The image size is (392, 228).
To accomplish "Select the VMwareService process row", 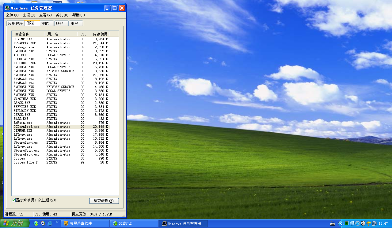I will click(61, 142).
